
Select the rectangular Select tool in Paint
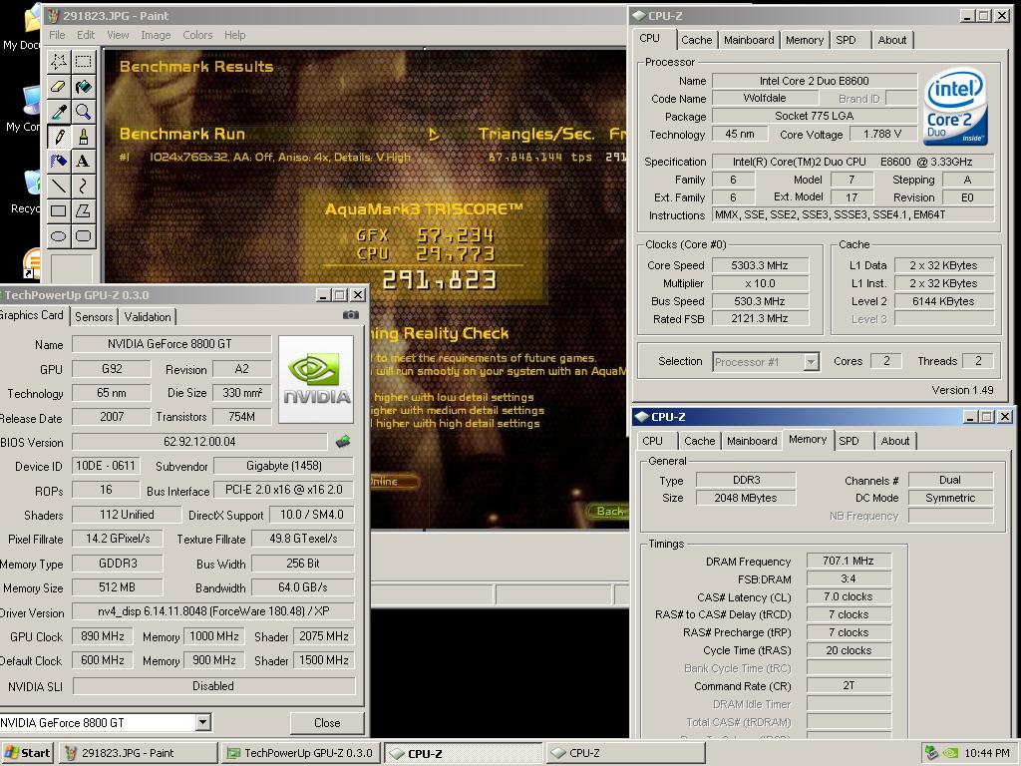[x=84, y=62]
